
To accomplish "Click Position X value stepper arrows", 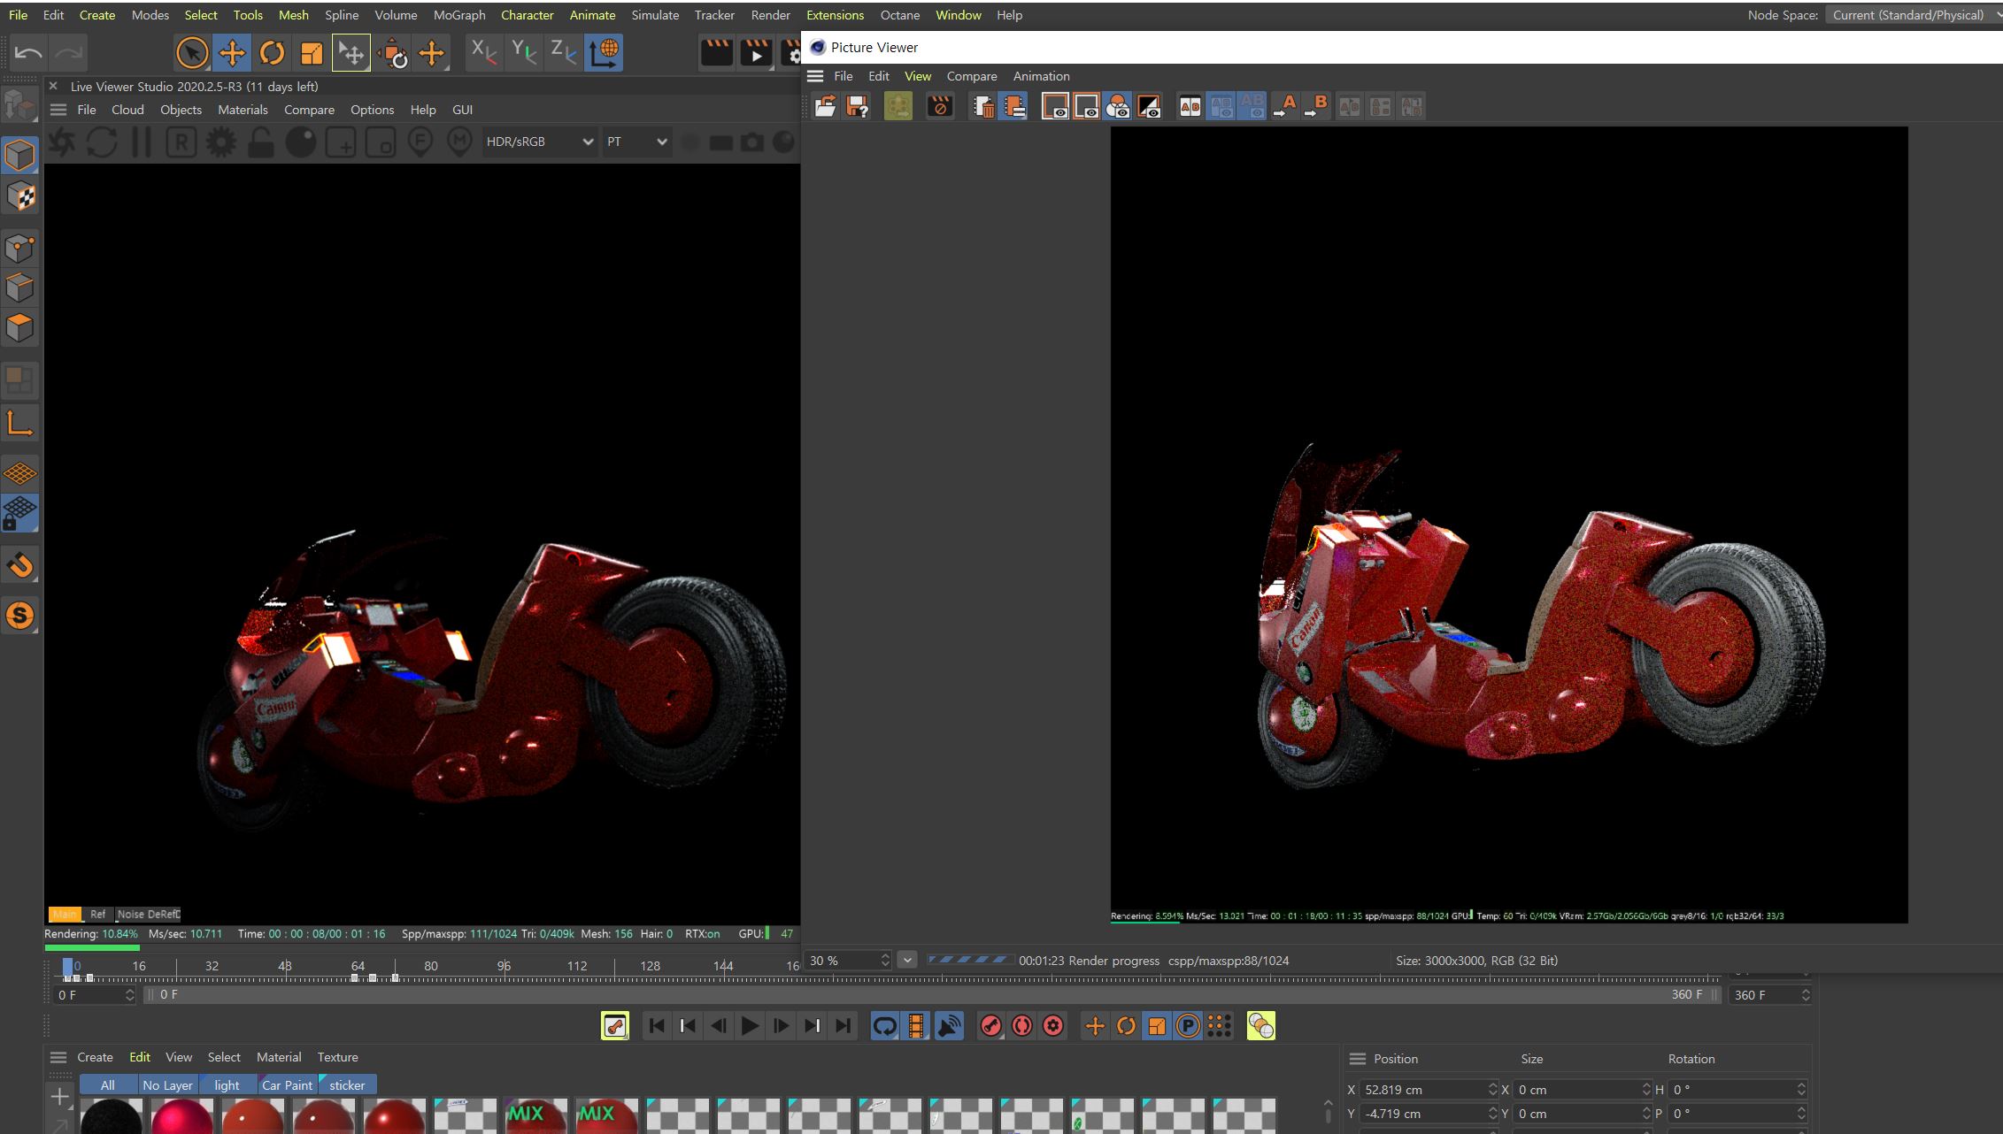I will (x=1492, y=1090).
